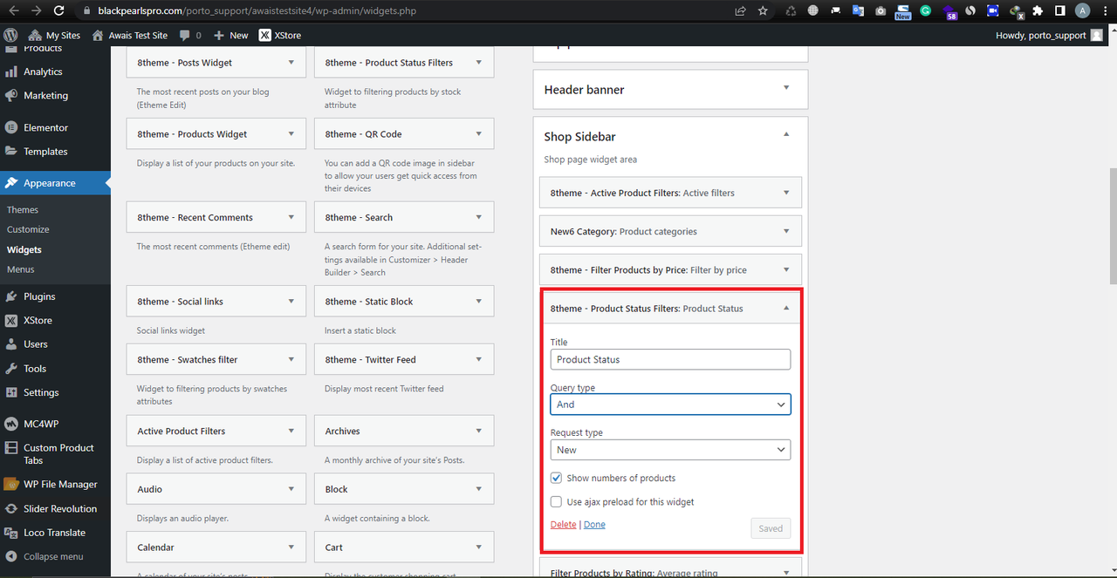The width and height of the screenshot is (1117, 578).
Task: Click the Slider Revolution sidebar icon
Action: (x=11, y=508)
